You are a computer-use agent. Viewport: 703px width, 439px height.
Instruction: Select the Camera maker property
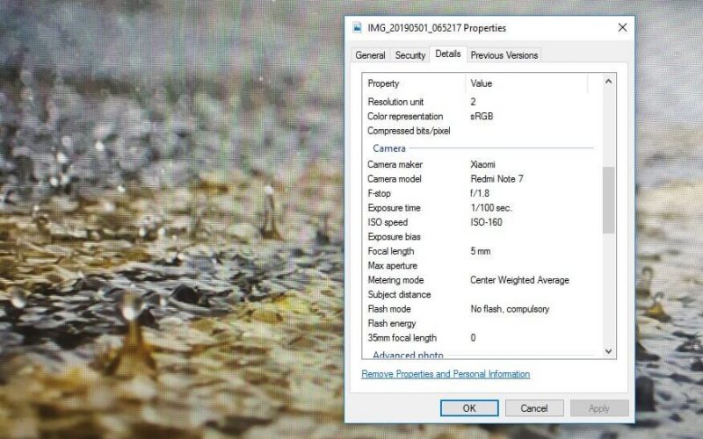point(395,164)
